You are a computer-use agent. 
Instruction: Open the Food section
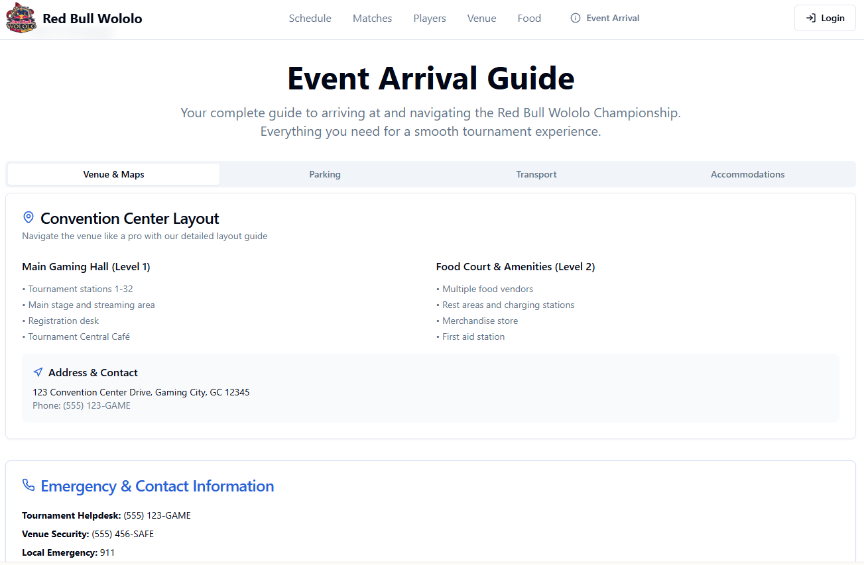click(x=529, y=19)
